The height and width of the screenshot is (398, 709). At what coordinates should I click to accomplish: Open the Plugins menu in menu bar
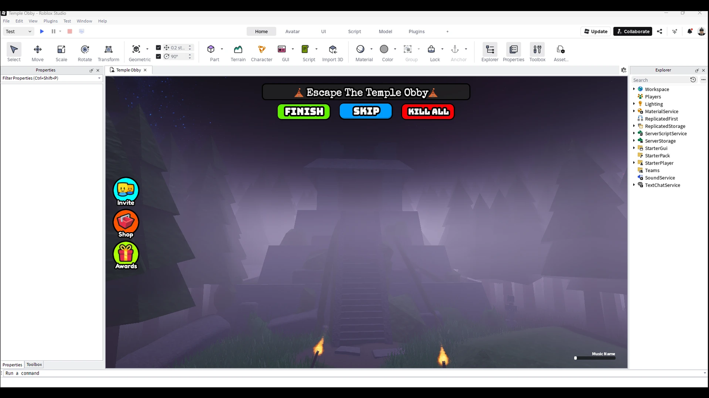click(51, 21)
